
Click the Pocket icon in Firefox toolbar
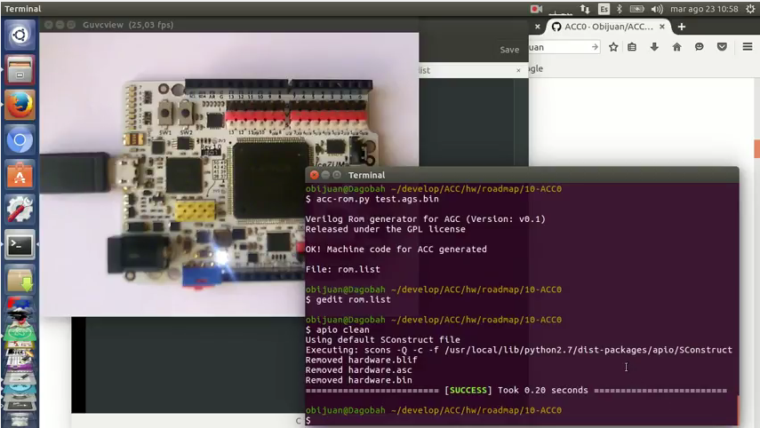point(722,47)
